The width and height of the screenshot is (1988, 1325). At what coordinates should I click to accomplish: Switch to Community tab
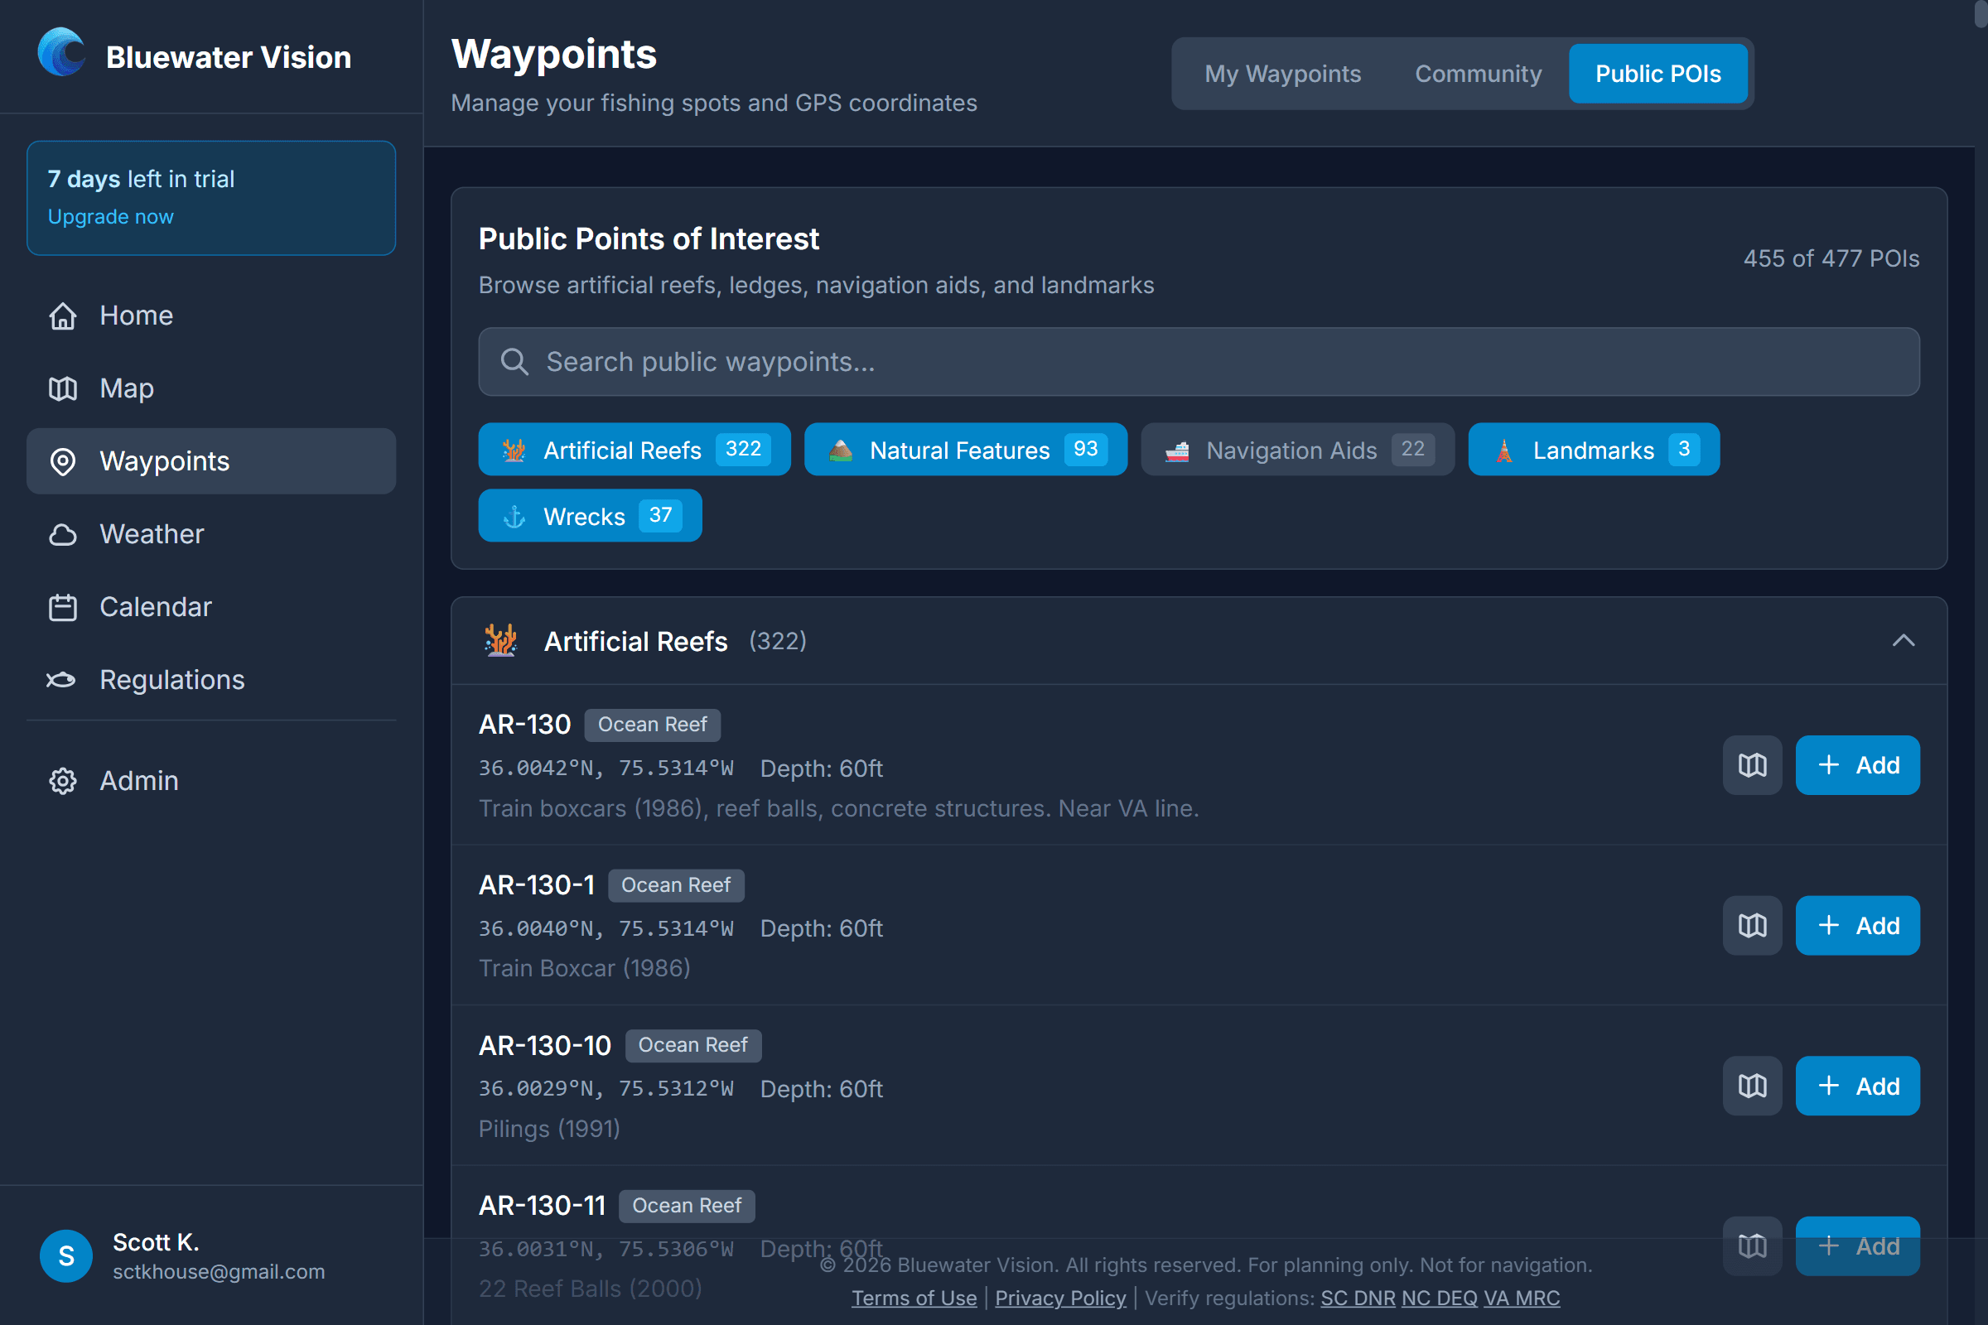click(x=1478, y=74)
